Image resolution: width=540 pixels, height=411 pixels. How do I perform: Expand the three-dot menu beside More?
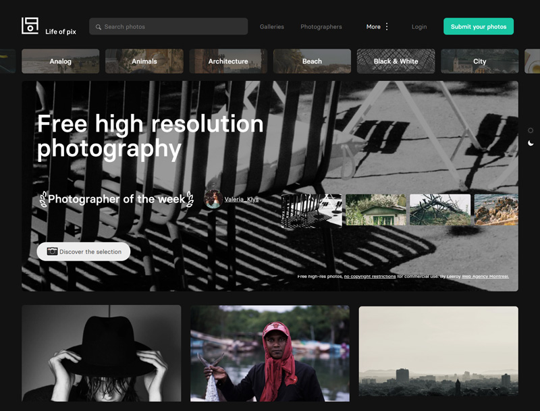387,26
